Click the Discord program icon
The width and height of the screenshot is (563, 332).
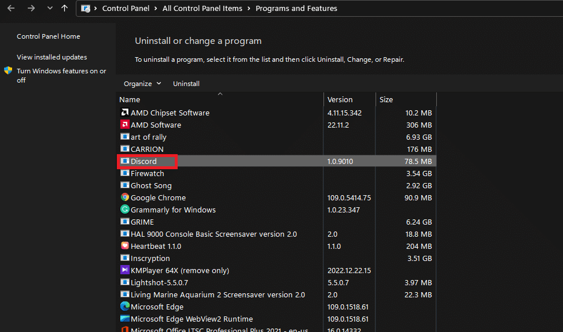pyautogui.click(x=124, y=161)
